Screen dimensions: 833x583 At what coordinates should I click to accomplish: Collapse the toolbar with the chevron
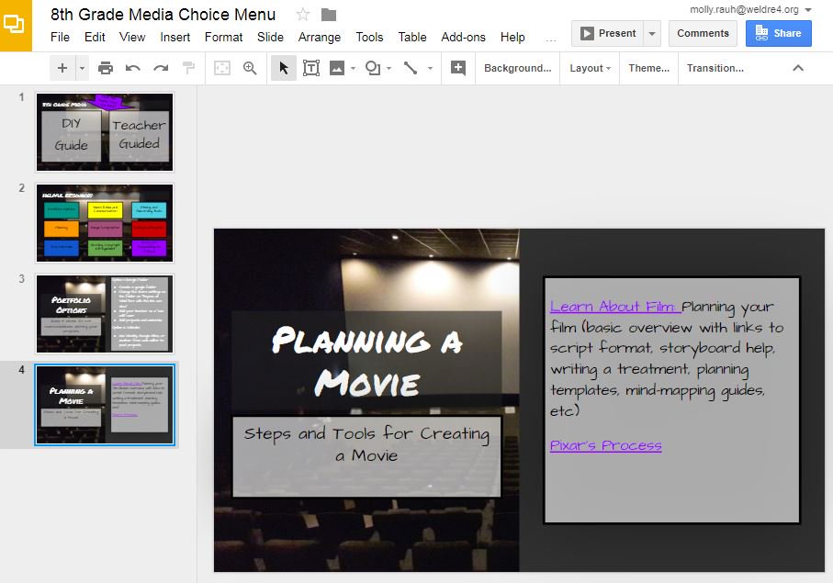point(798,68)
